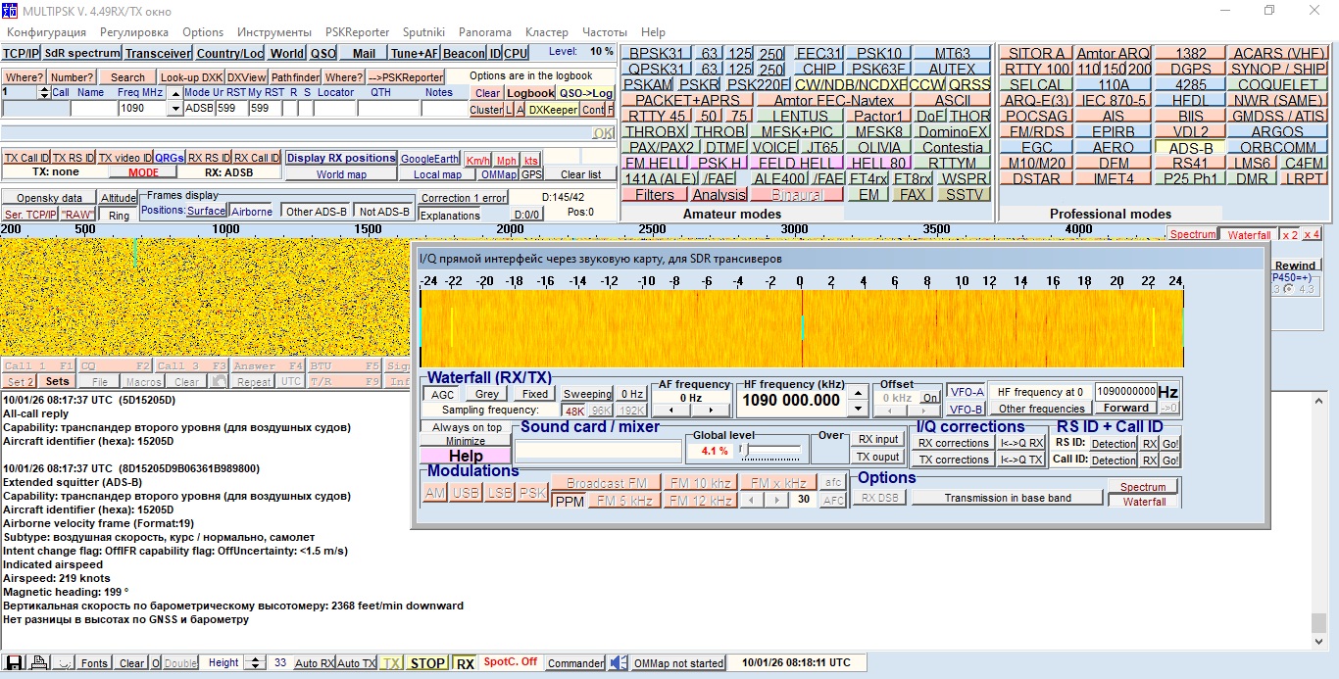This screenshot has width=1339, height=679.
Task: Click the speaker icon beside OMMap status
Action: (618, 663)
